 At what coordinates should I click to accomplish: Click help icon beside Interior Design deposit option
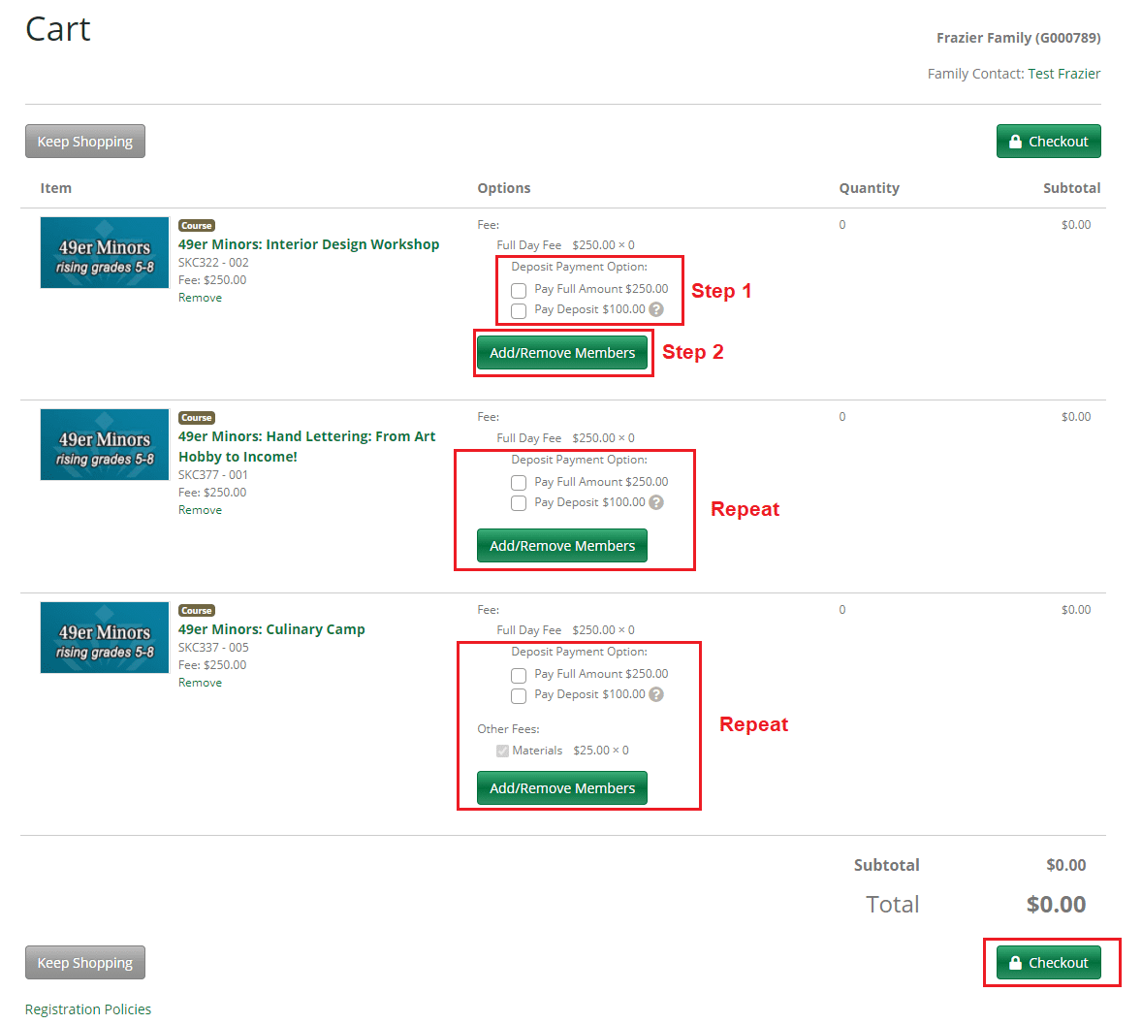[x=656, y=310]
